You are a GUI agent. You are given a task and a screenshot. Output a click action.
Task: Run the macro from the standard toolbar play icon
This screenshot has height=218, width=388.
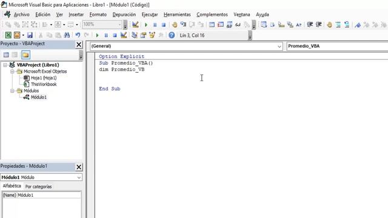click(97, 35)
